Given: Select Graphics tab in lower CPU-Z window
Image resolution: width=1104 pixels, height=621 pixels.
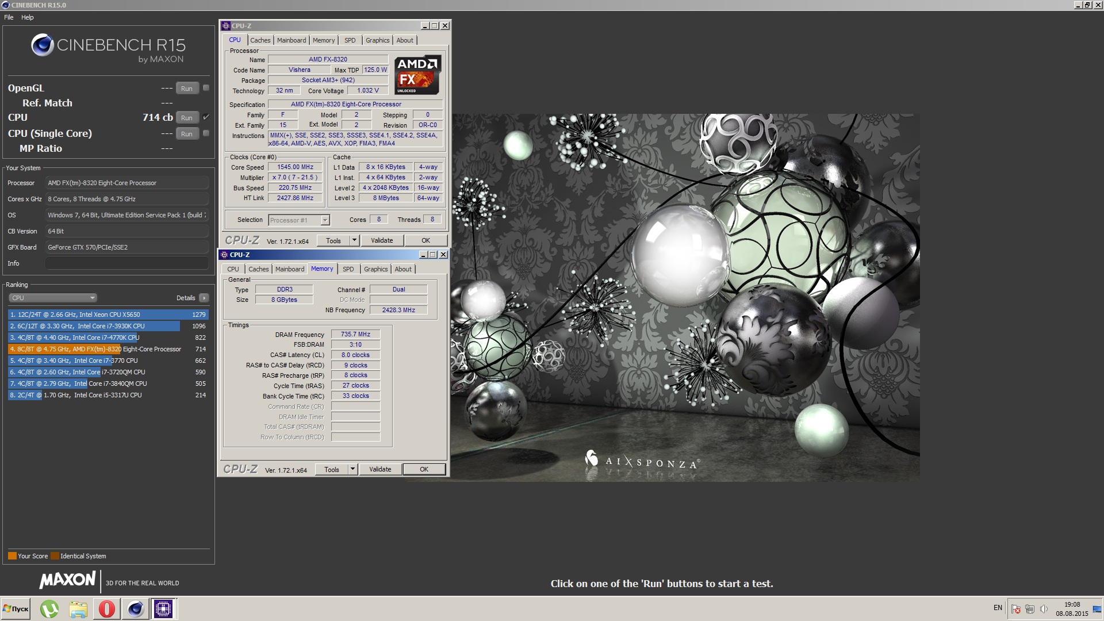Looking at the screenshot, I should 376,269.
